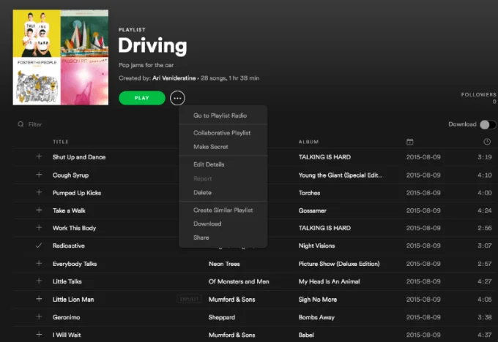Sort by date added calendar icon
This screenshot has height=342, width=498.
(409, 142)
